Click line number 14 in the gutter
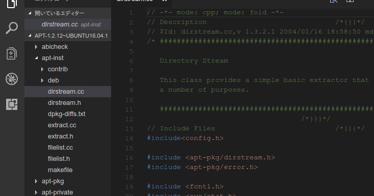This screenshot has height=196, width=374. (x=129, y=138)
